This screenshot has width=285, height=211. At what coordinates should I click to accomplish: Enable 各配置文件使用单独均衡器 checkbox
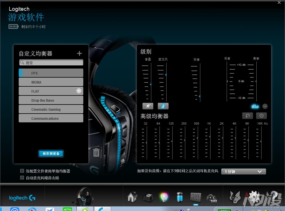pos(22,170)
